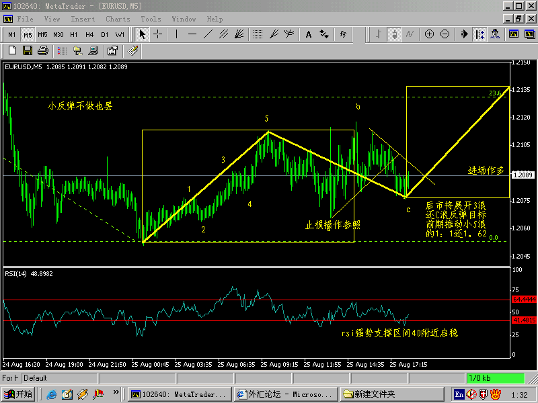Expand the quick launch overflow chevron
The height and width of the screenshot is (403, 538).
coord(116,392)
